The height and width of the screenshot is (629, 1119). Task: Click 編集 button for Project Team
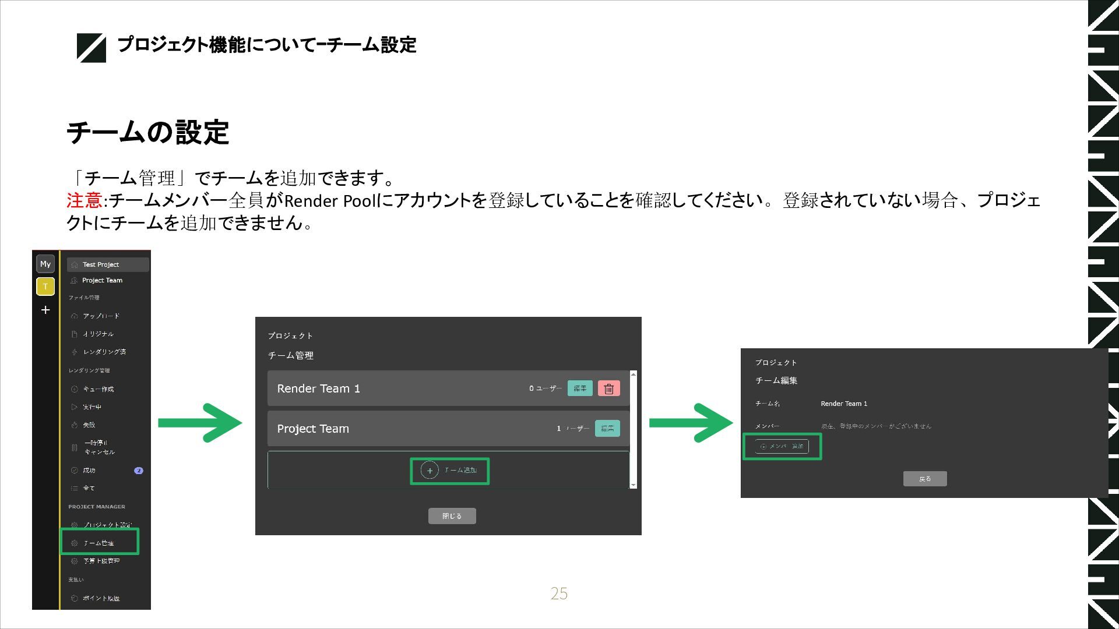(607, 429)
